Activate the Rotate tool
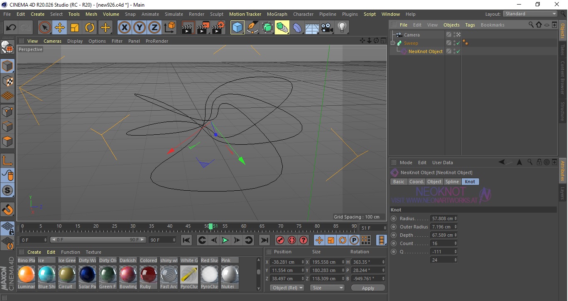The width and height of the screenshot is (568, 301). point(90,28)
